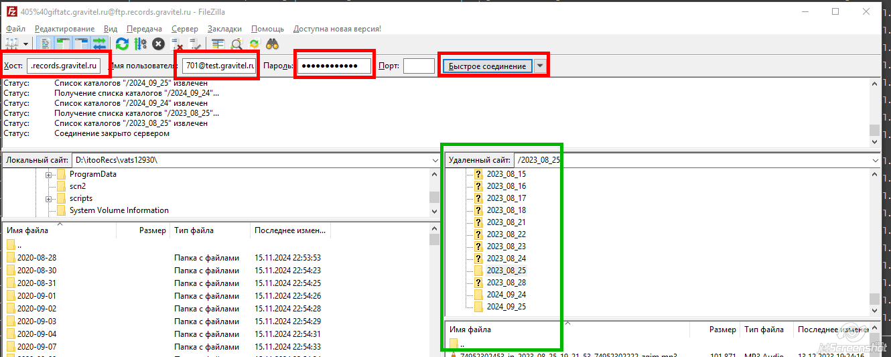The image size is (891, 357).
Task: Click the disconnect from server icon
Action: click(x=178, y=44)
